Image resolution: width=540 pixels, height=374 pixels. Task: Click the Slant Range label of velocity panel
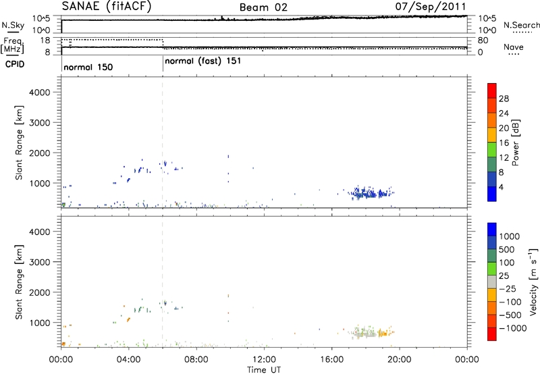19,282
